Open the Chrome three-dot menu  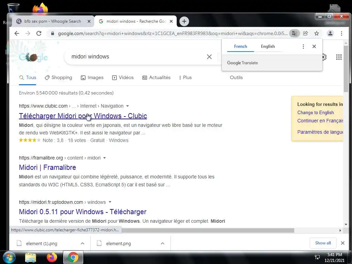point(341,33)
